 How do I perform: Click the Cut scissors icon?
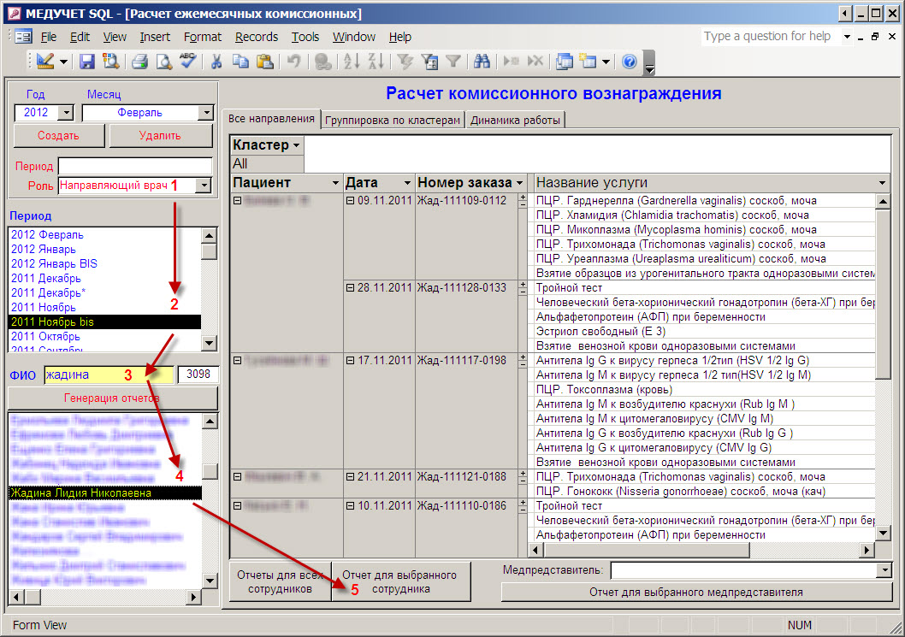pos(216,62)
